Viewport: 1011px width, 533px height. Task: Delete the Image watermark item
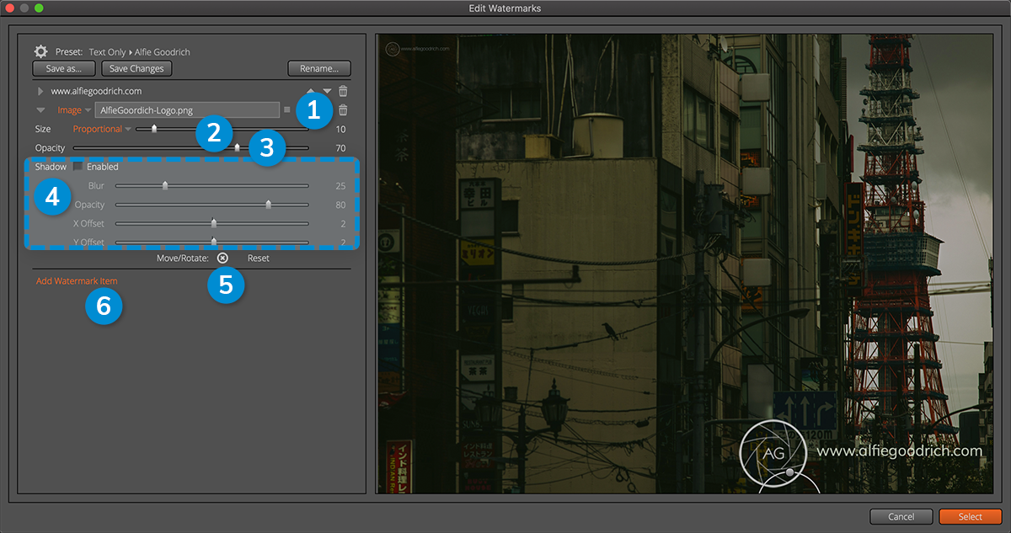[343, 109]
